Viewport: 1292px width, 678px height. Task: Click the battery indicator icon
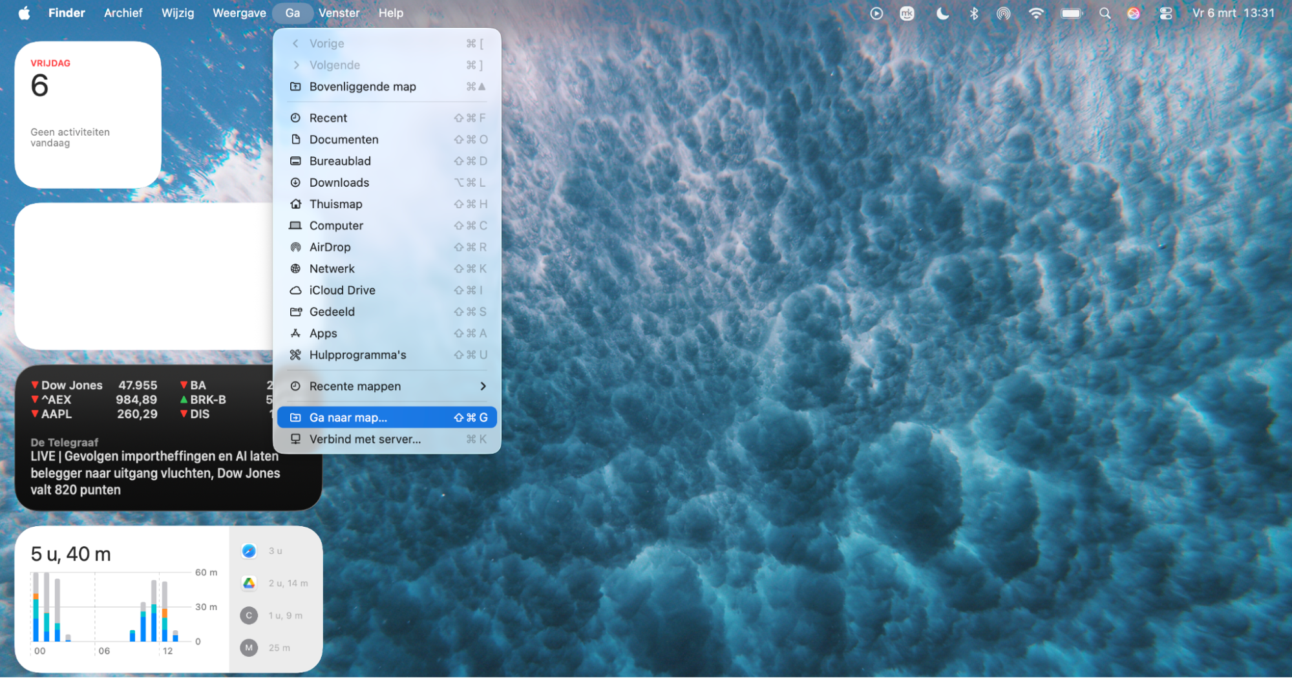(1071, 13)
